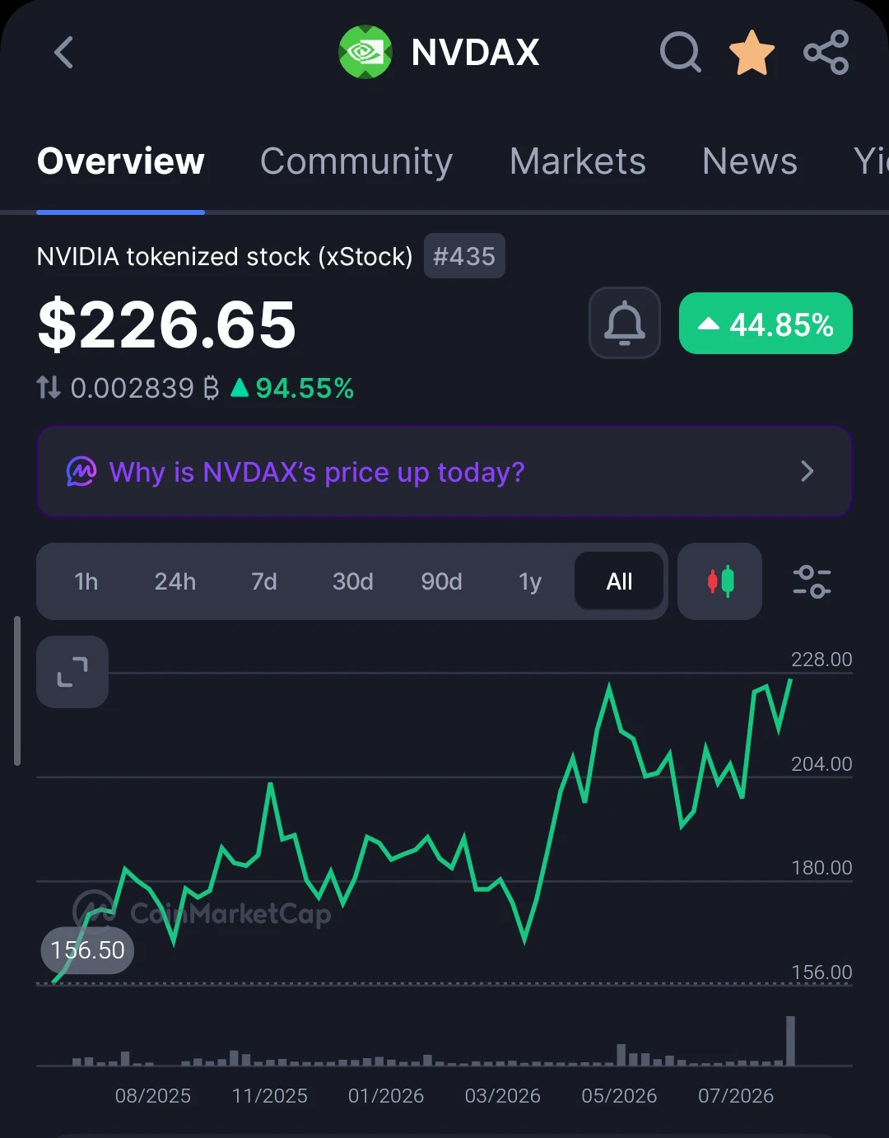Switch to the News tab
Image resolution: width=889 pixels, height=1138 pixels.
750,161
